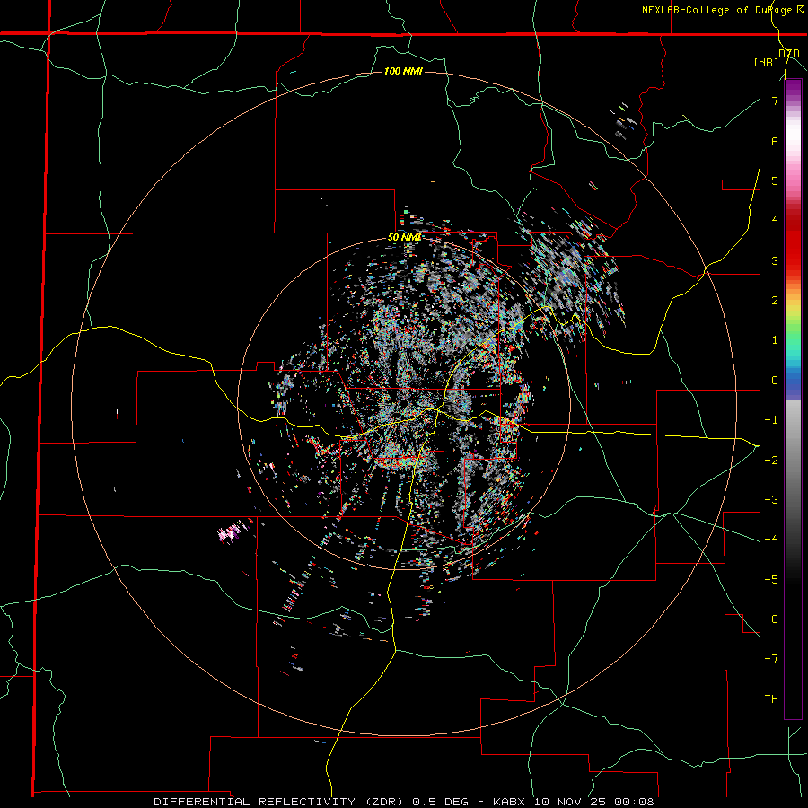The height and width of the screenshot is (808, 808).
Task: Click the -2 value on color scale
Action: 771,461
